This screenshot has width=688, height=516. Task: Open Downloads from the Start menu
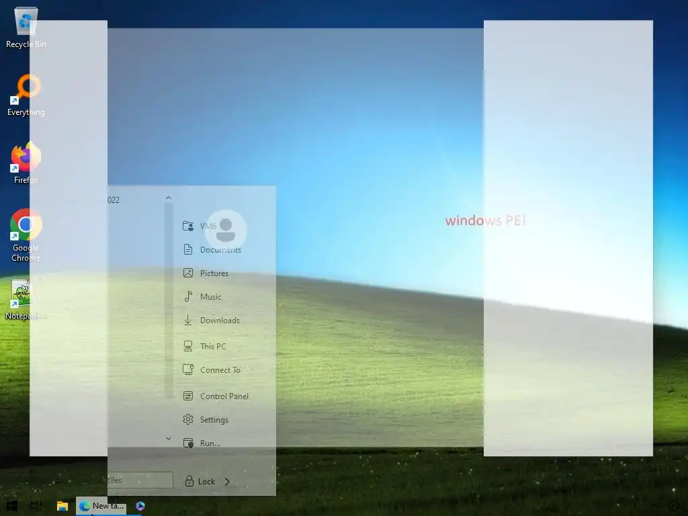(212, 320)
